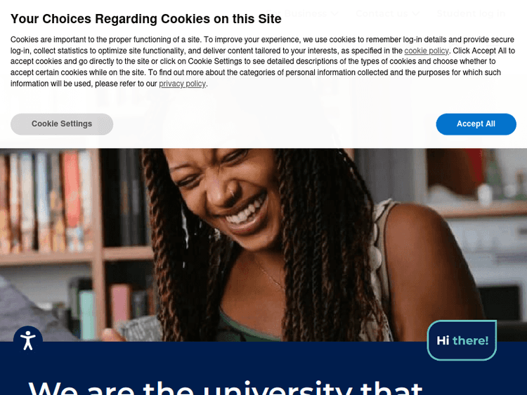Click the cookie banner heading text
Screen dimensions: 527x395
[146, 19]
